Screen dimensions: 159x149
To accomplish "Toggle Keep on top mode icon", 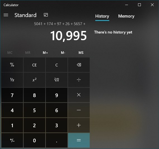I will coord(46,15).
